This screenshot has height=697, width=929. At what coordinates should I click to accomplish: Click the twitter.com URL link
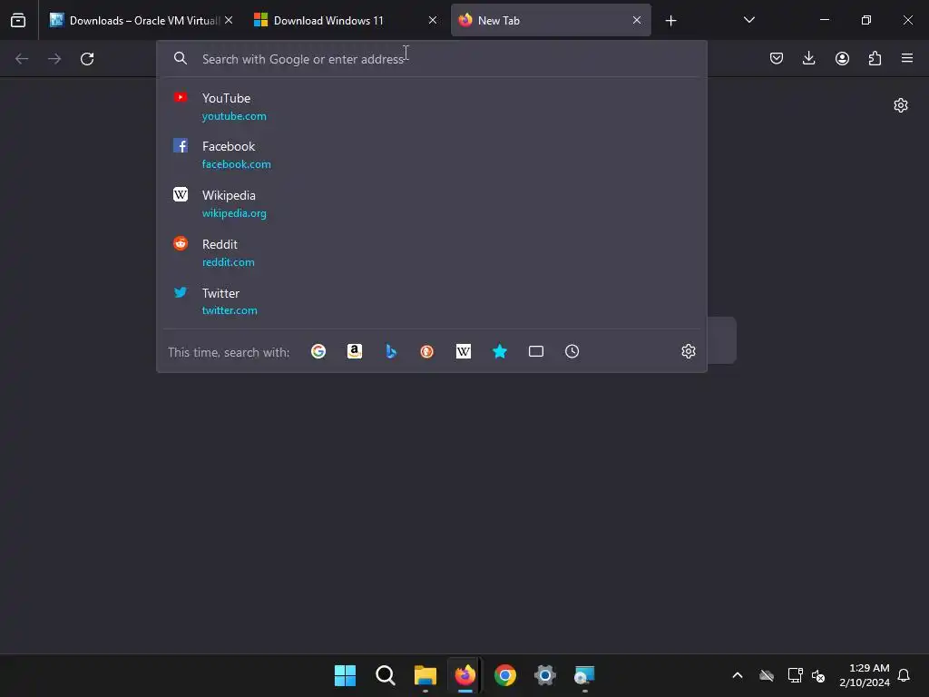230,310
